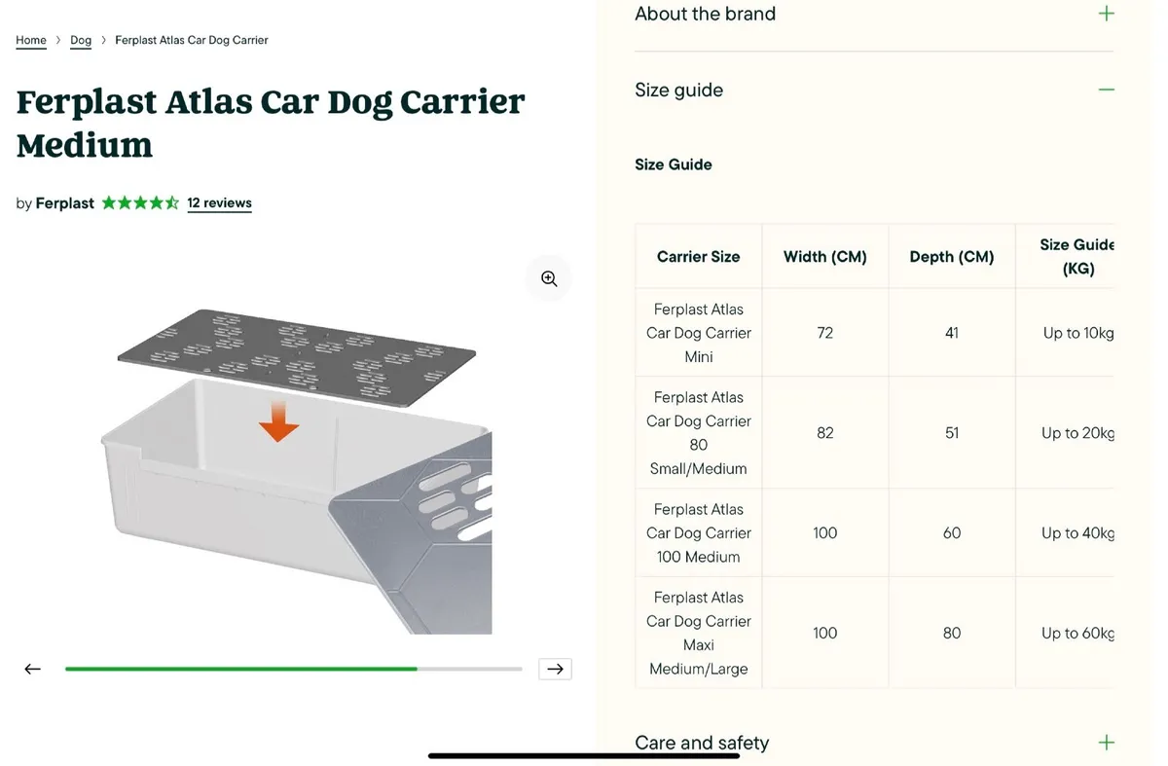Expand the About the brand section
Viewport: 1168px width, 766px height.
705,14
